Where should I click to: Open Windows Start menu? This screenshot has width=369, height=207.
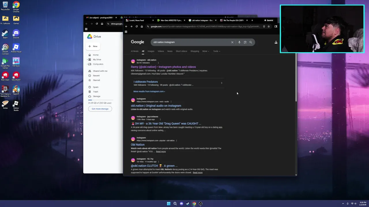[x=169, y=204]
